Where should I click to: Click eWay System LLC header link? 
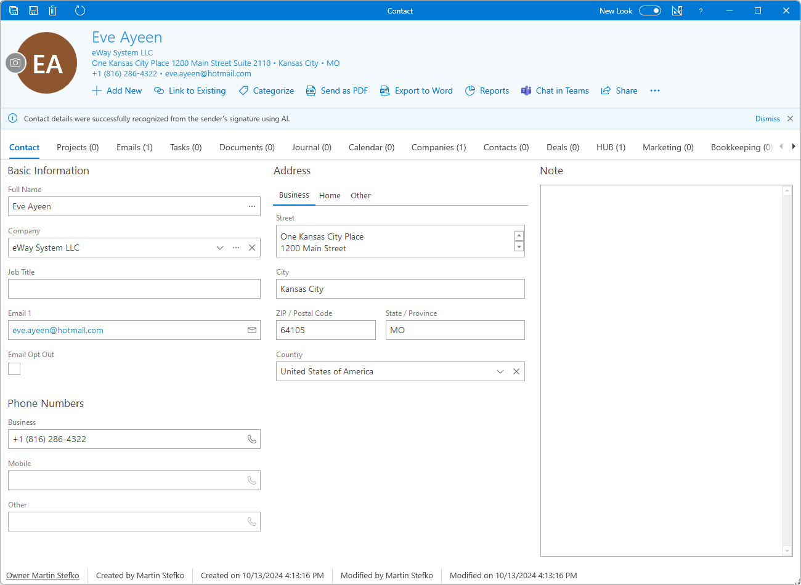122,53
